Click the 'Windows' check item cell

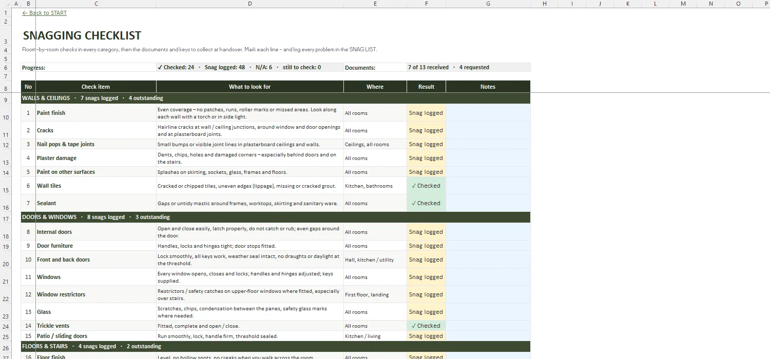(96, 277)
